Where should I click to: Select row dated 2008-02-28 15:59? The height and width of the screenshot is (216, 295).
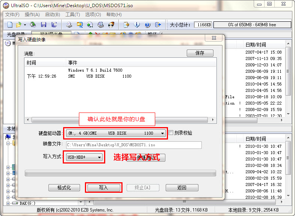(263, 178)
